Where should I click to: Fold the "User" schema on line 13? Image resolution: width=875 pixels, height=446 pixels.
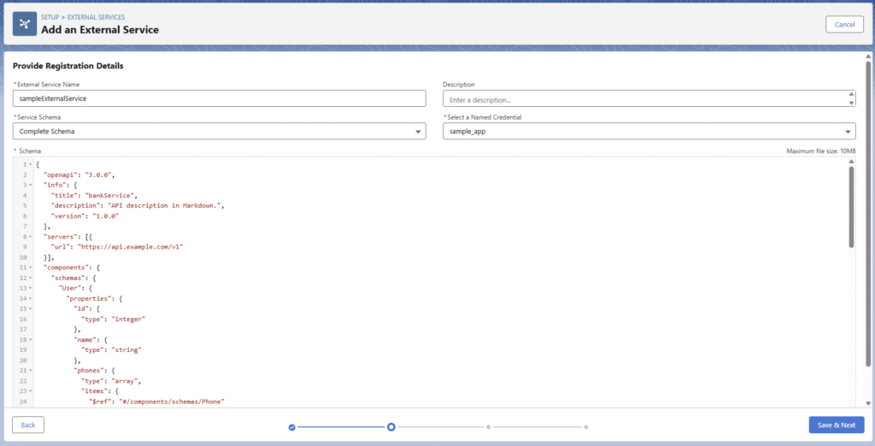(x=31, y=288)
